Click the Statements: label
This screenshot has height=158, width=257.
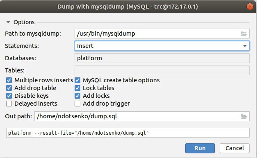click(x=22, y=46)
